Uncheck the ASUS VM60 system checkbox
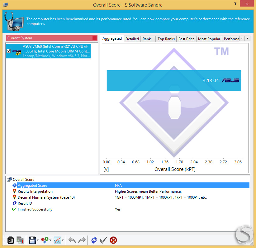The height and width of the screenshot is (248, 256). (x=9, y=51)
